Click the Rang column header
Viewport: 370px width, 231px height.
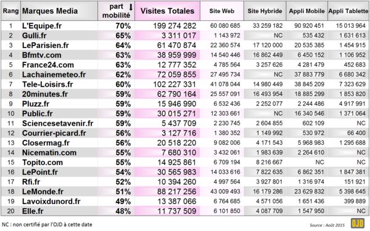10,11
